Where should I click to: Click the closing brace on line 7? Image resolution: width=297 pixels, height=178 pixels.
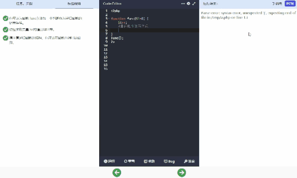coord(112,34)
